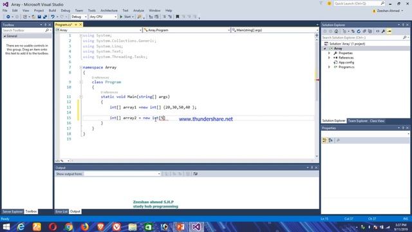Open Google Chrome from the taskbar
The height and width of the screenshot is (232, 412).
[x=69, y=227]
